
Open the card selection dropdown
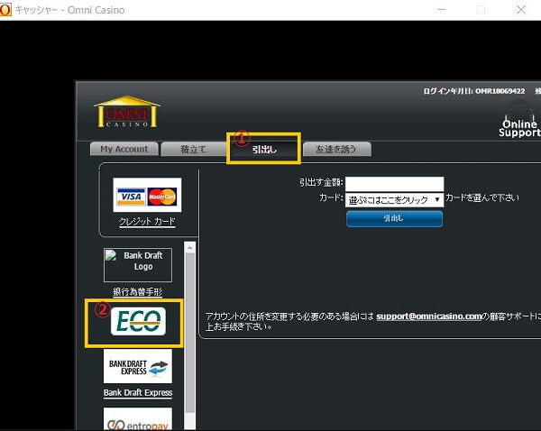(394, 199)
